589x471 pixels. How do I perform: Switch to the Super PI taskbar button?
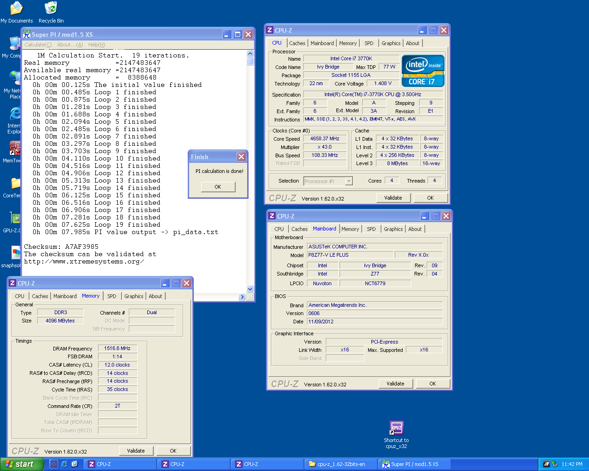[x=414, y=464]
